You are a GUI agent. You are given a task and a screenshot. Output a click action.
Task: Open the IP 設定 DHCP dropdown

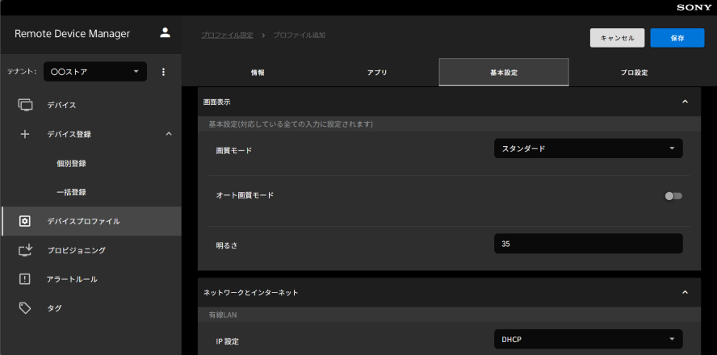tap(588, 340)
